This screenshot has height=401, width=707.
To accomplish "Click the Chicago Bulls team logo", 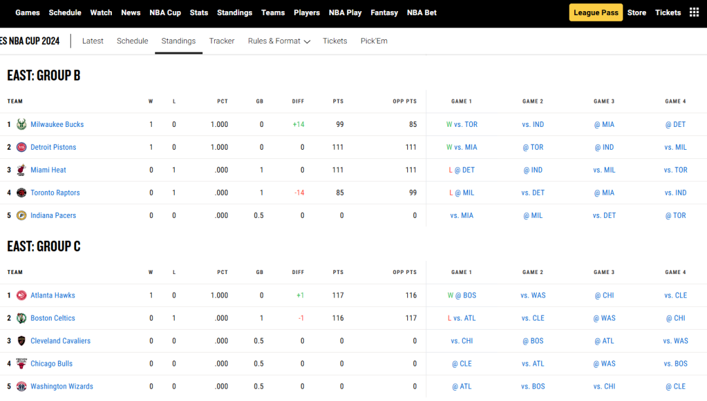I will coord(21,364).
